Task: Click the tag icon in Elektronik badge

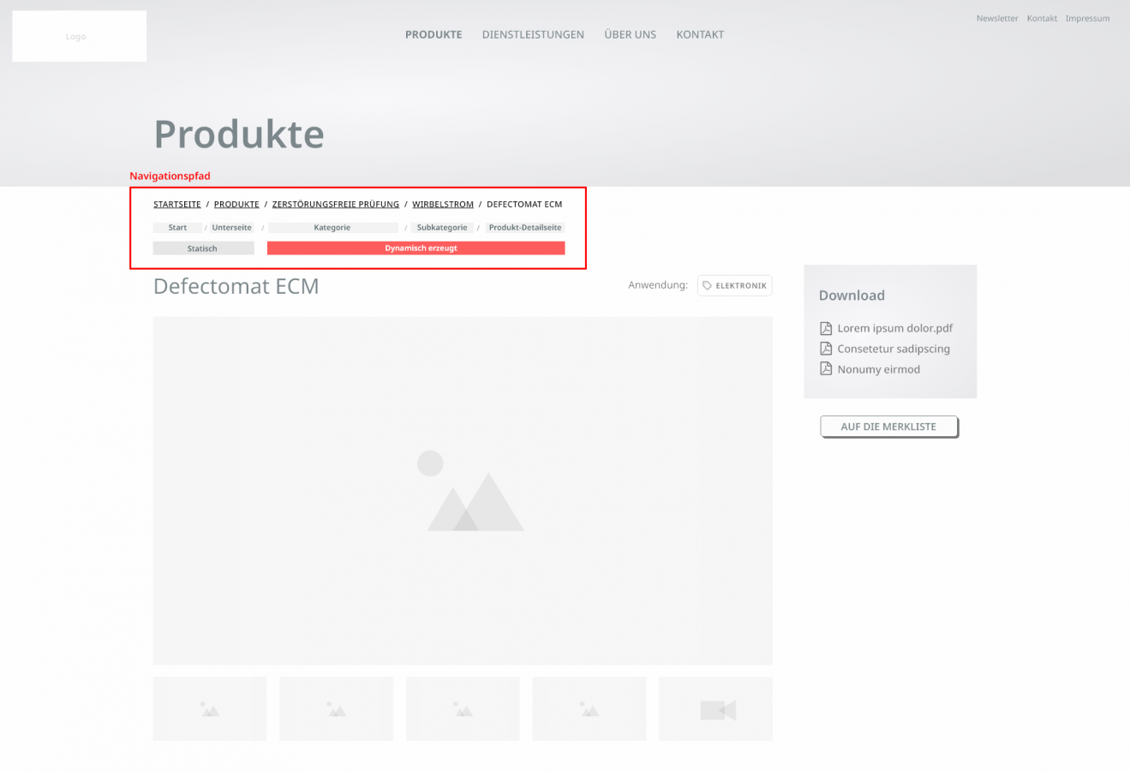Action: coord(708,285)
